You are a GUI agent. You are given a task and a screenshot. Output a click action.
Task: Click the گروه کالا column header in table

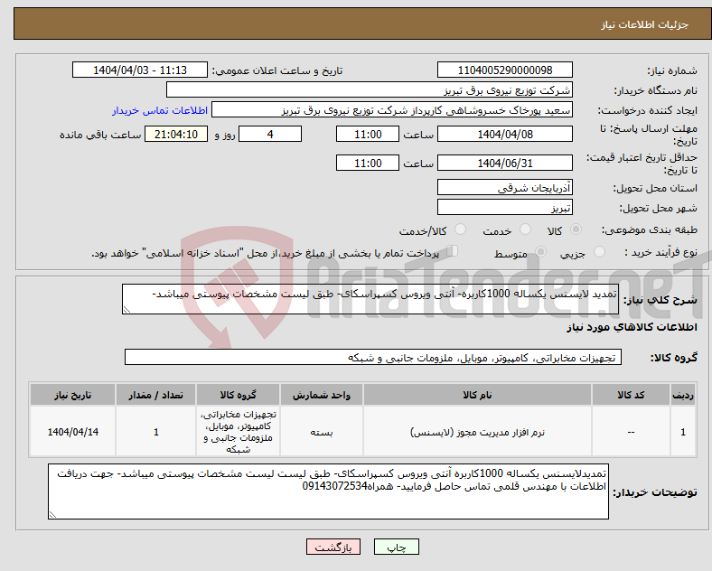238,395
